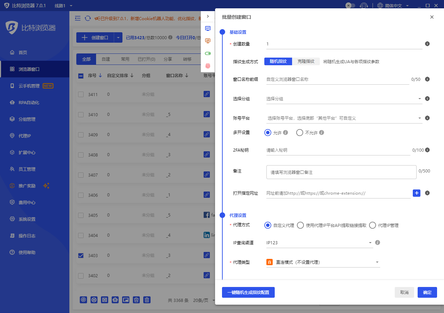Screen dimensions: 444x313
Task: Click the orange IP proxy icon
Action: pos(208,41)
